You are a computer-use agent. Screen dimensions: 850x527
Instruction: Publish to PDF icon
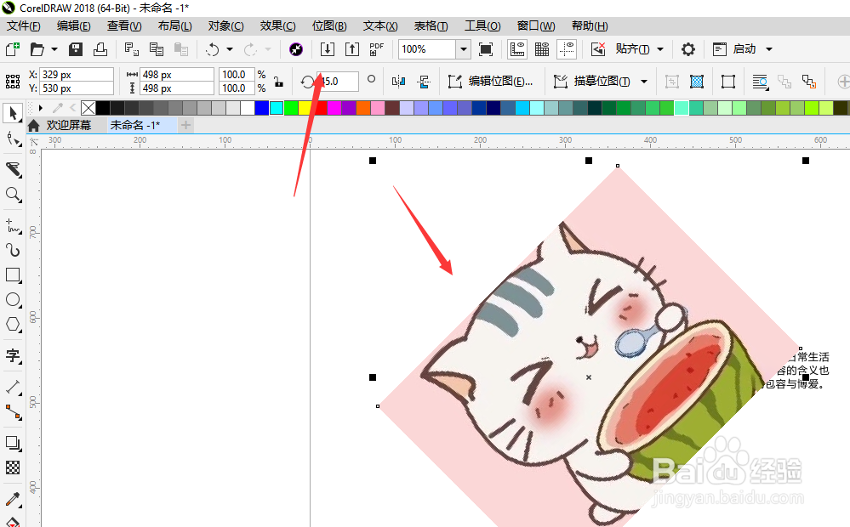point(376,49)
